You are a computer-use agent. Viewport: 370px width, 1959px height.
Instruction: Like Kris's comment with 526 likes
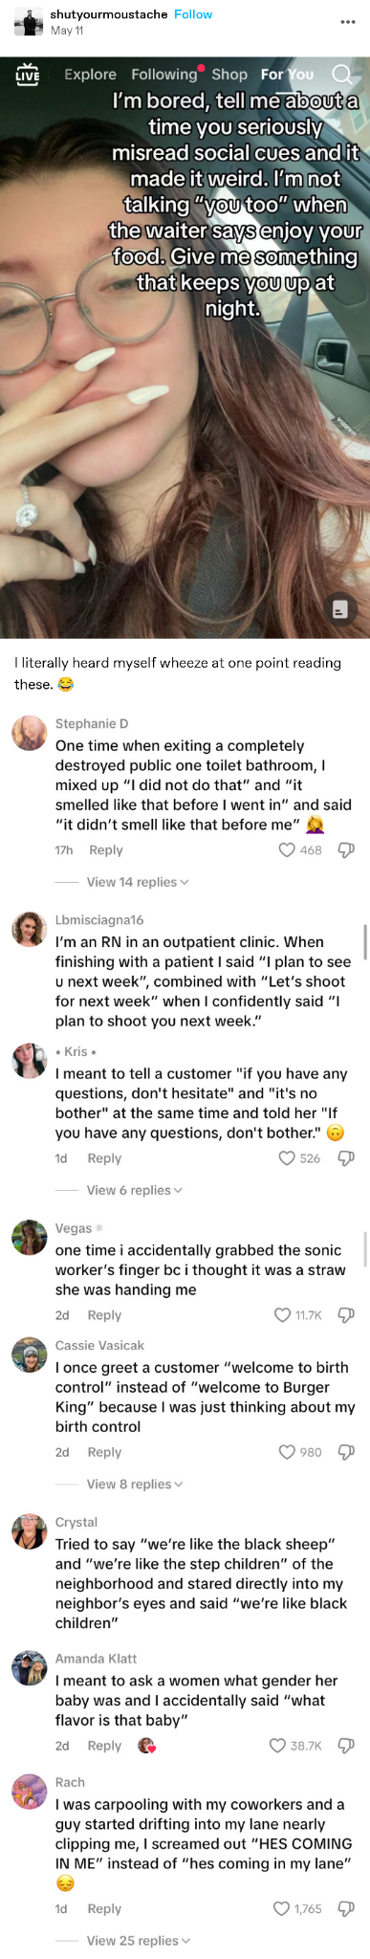(x=286, y=1157)
